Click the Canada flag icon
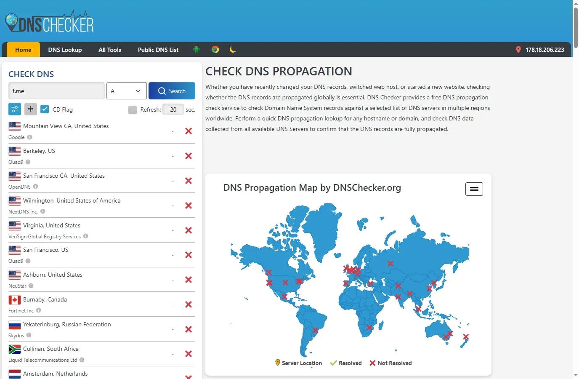Screen dimensions: 579x379 pos(15,300)
